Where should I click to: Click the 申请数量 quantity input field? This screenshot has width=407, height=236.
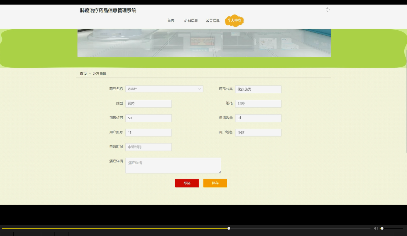pos(258,118)
